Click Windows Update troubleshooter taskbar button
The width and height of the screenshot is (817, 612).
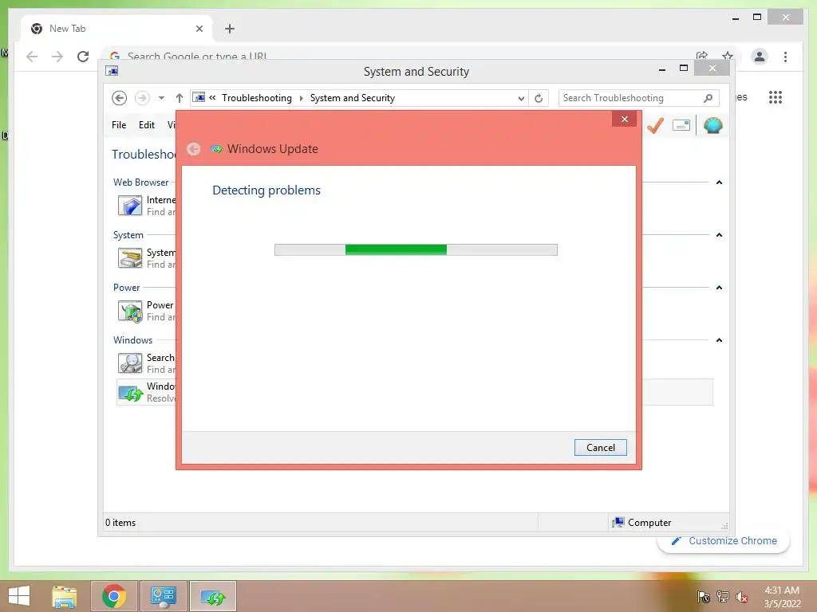click(212, 596)
